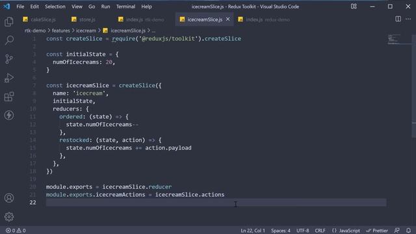Open the Thunder Client lightning icon

[9, 115]
